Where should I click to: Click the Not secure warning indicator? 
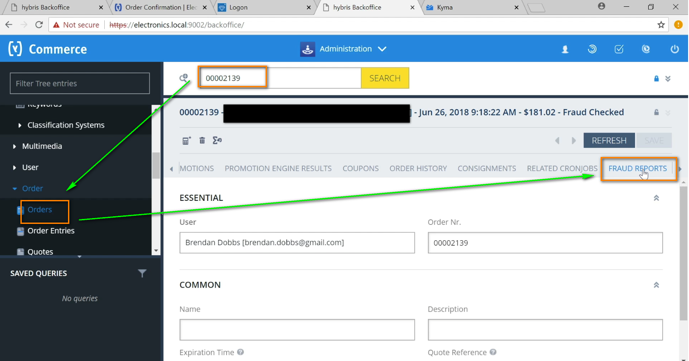coord(76,25)
